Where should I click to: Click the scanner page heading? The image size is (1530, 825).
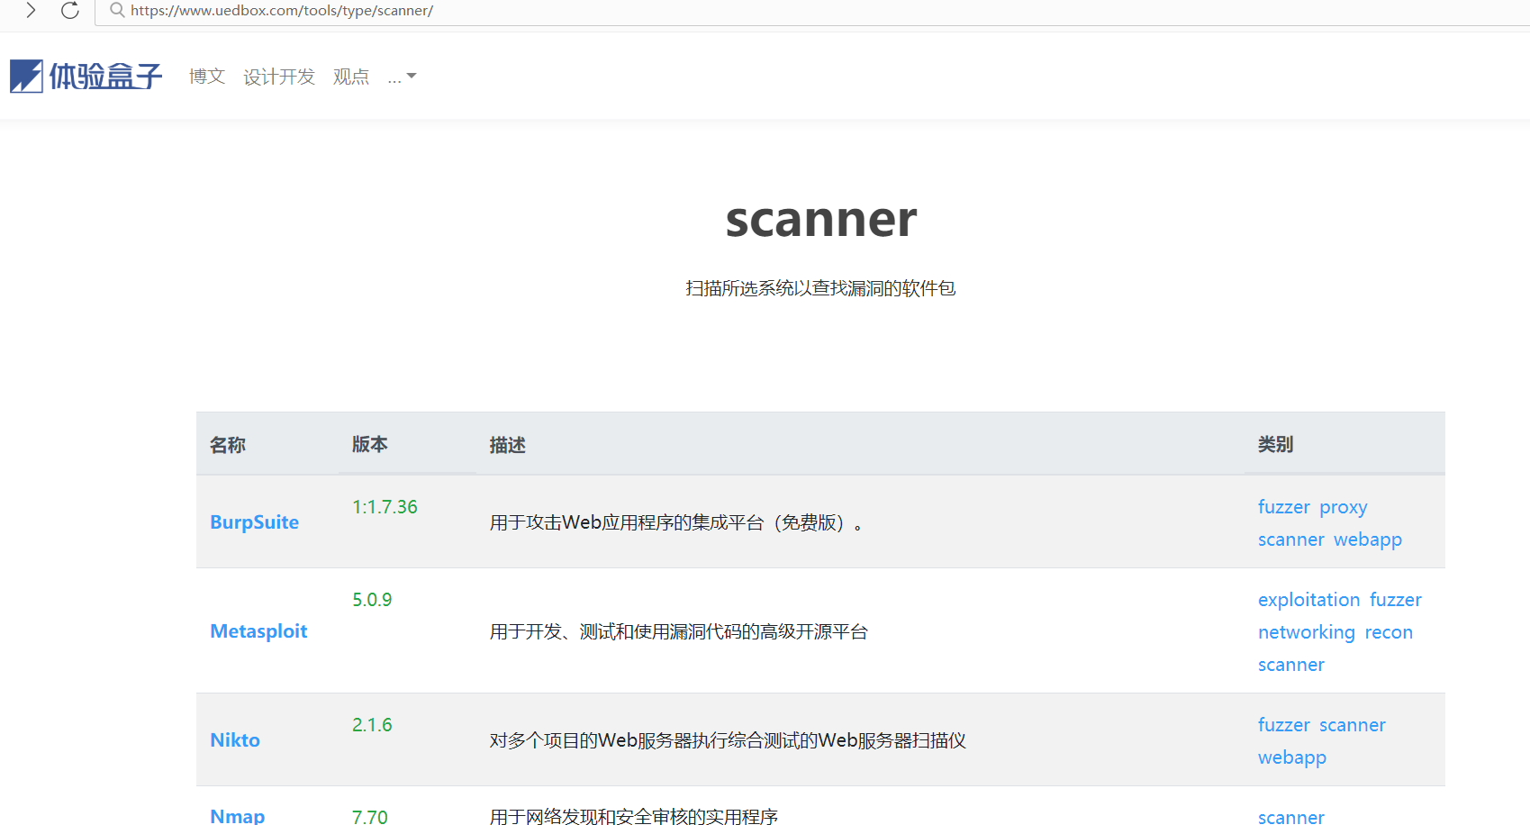tap(821, 219)
